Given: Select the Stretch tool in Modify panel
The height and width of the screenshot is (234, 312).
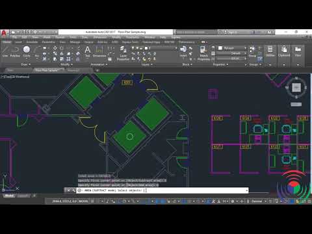Looking at the screenshot, I should tap(55, 59).
